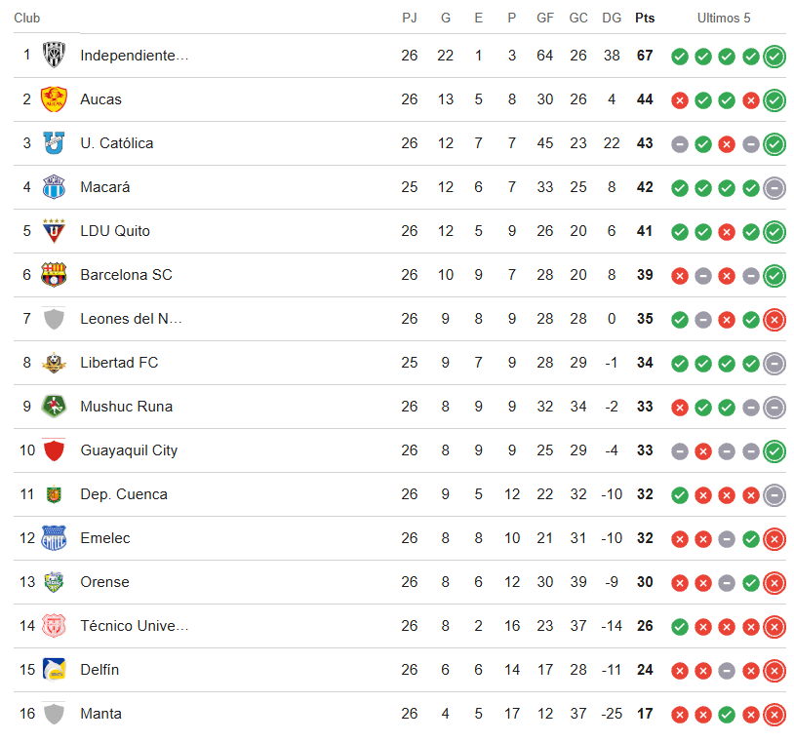
Task: Click the Independiente club crest icon
Action: point(54,56)
